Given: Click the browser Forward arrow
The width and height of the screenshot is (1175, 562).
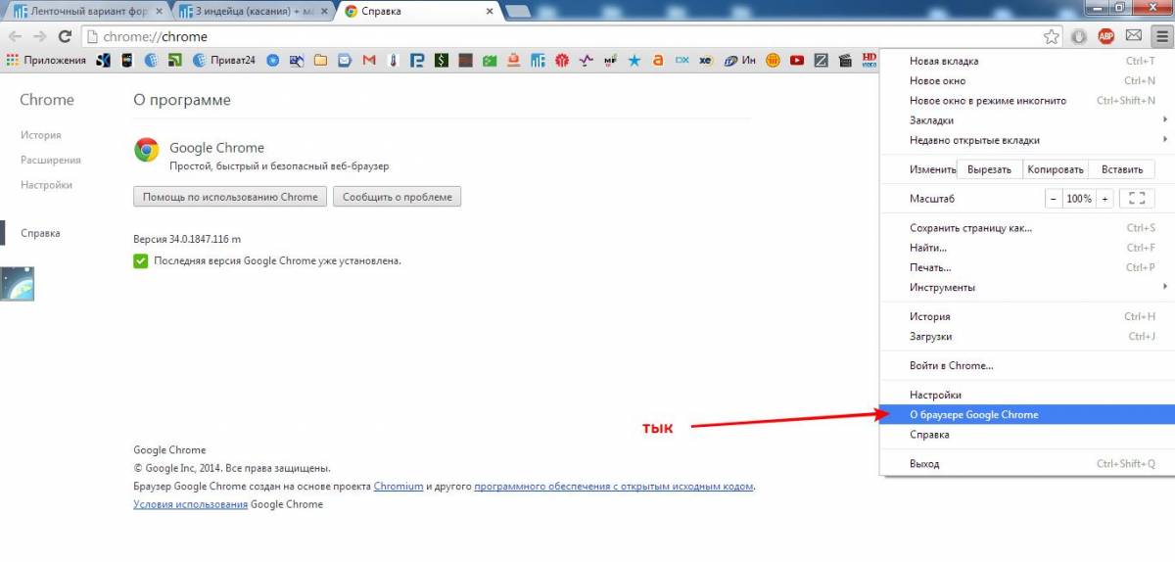Looking at the screenshot, I should 40,36.
